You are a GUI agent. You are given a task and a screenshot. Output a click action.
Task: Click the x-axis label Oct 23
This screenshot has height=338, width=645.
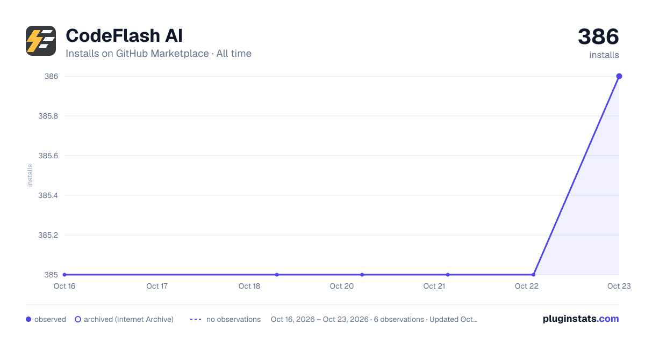[x=618, y=286]
